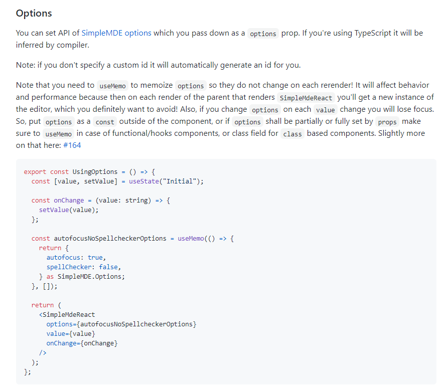Screen dimensions: 442x388
Task: Open the #164 issue link
Action: pos(72,145)
